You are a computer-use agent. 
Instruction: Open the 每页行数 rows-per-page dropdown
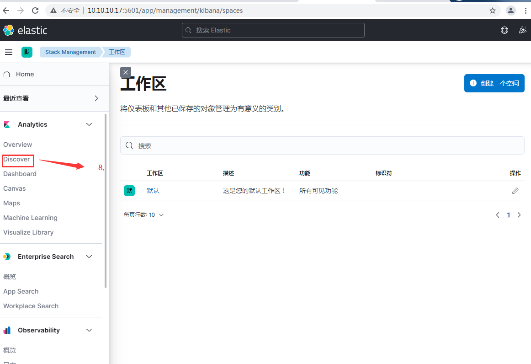143,214
